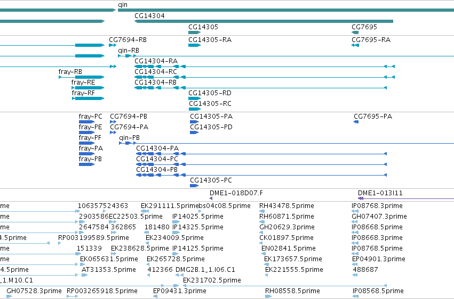Open EST label EK231702.5prime
The width and height of the screenshot is (454, 299).
(x=212, y=280)
